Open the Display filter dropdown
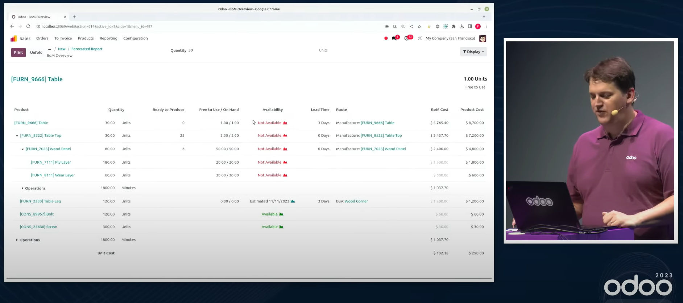Viewport: 683px width, 303px height. [473, 52]
